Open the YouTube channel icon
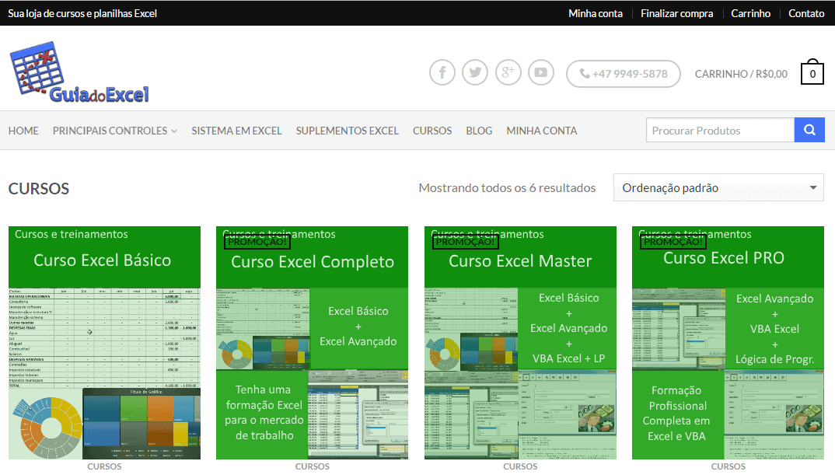The image size is (835, 475). click(x=541, y=72)
